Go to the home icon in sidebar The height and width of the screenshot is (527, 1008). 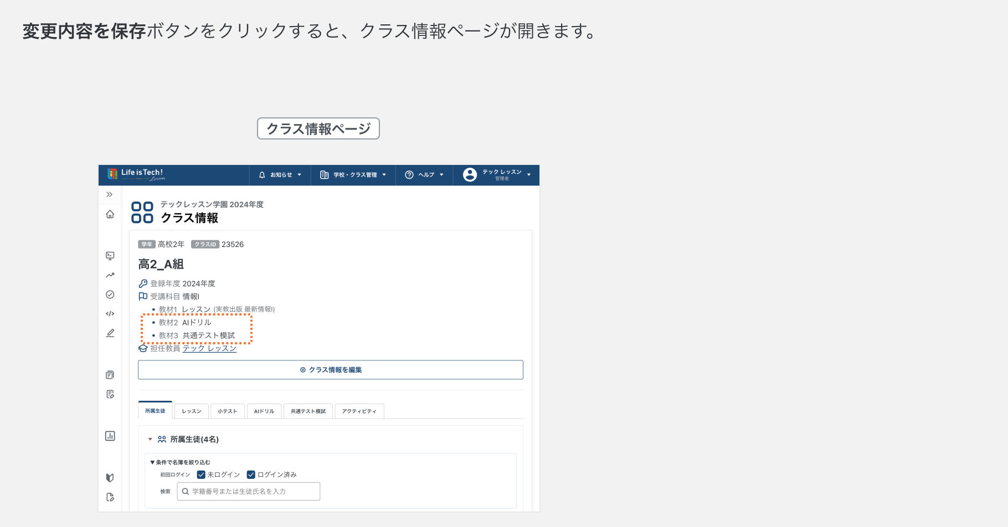coord(110,214)
